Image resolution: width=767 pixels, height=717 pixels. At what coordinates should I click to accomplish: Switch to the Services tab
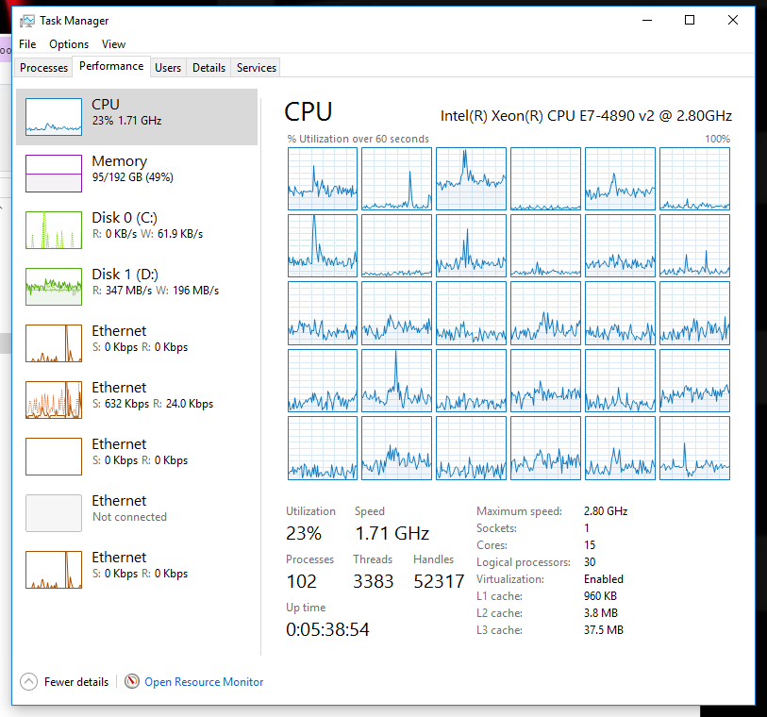pos(255,67)
